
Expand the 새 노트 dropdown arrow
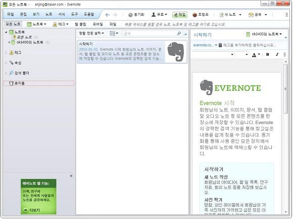click(240, 15)
